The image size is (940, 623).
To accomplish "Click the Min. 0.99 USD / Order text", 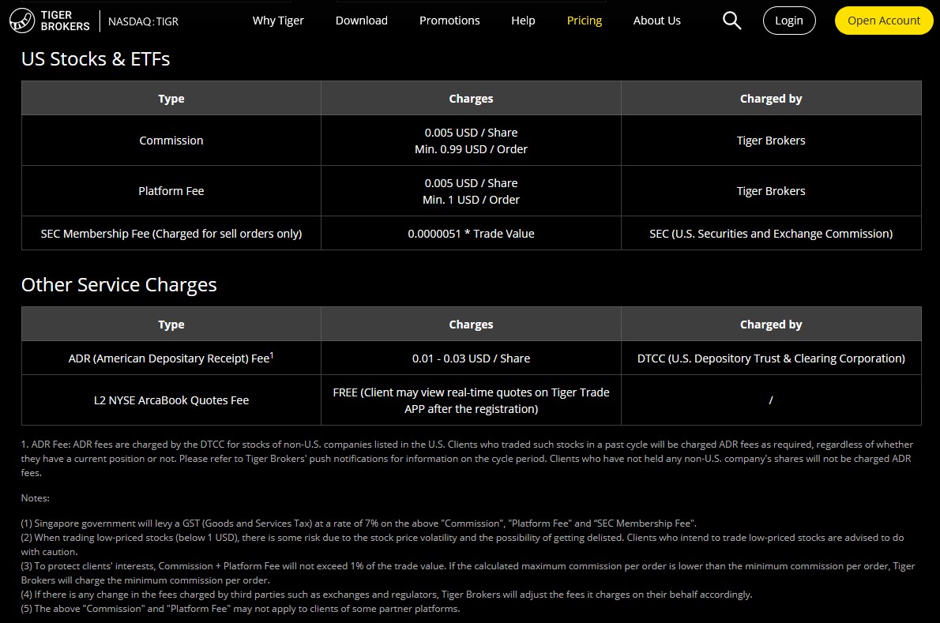I will coord(472,149).
